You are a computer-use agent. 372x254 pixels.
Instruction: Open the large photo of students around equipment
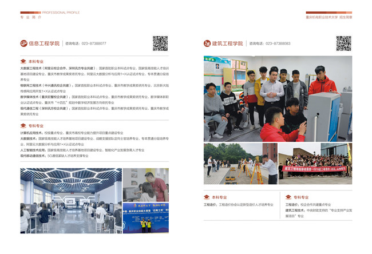tap(278, 98)
